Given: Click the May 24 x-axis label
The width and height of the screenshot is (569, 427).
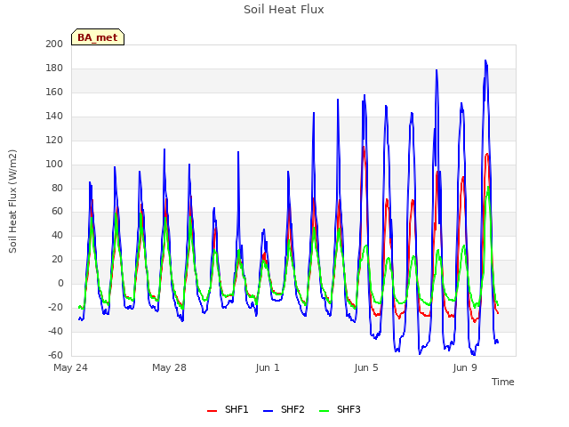Looking at the screenshot, I should (x=70, y=367).
